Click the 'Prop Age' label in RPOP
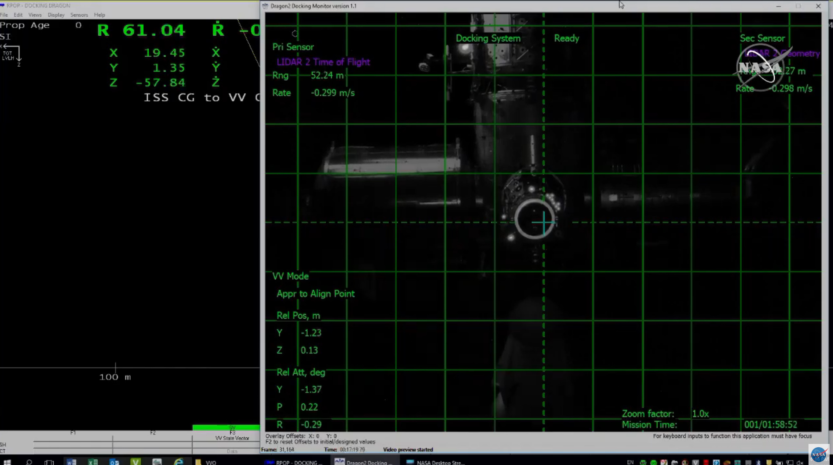 [x=25, y=25]
